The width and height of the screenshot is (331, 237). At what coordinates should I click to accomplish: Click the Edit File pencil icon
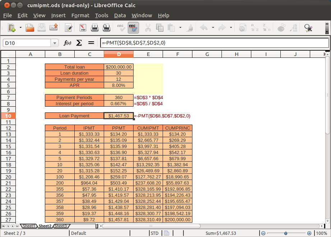click(x=69, y=28)
